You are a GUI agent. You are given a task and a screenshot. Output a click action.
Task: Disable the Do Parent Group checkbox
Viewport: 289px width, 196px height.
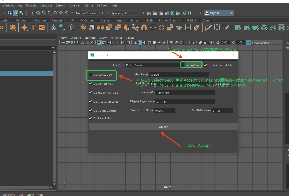pyautogui.click(x=91, y=118)
